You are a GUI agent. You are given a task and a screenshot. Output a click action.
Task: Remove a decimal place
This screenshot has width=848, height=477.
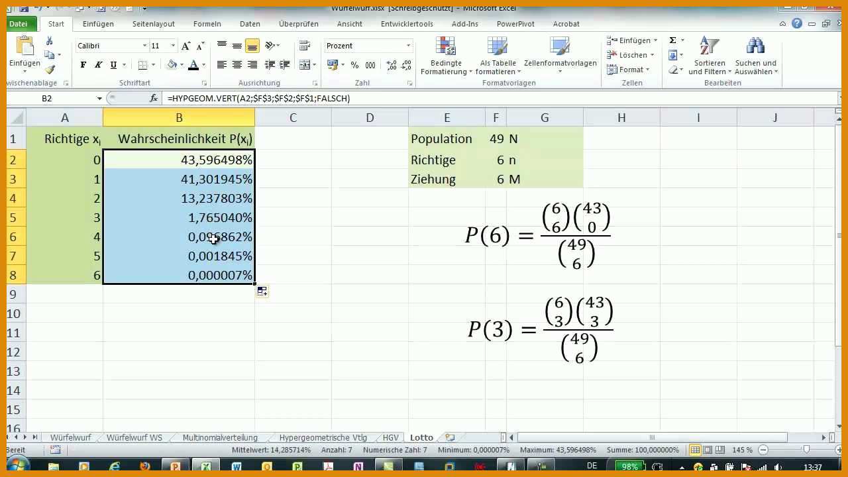[407, 65]
